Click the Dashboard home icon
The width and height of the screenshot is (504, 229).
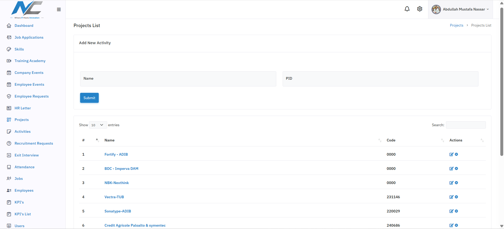coord(9,26)
